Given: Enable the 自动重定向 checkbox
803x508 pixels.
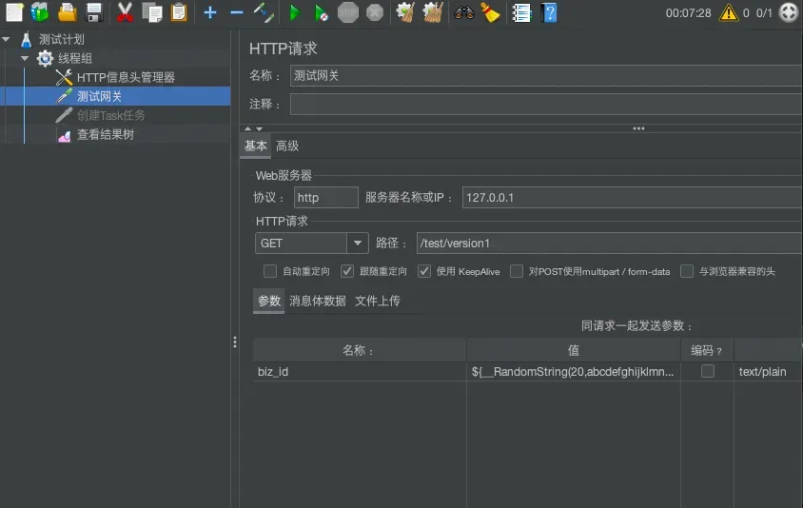Looking at the screenshot, I should pyautogui.click(x=270, y=271).
